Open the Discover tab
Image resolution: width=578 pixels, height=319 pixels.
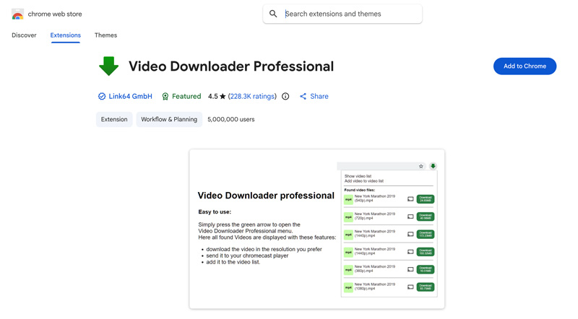pos(24,35)
